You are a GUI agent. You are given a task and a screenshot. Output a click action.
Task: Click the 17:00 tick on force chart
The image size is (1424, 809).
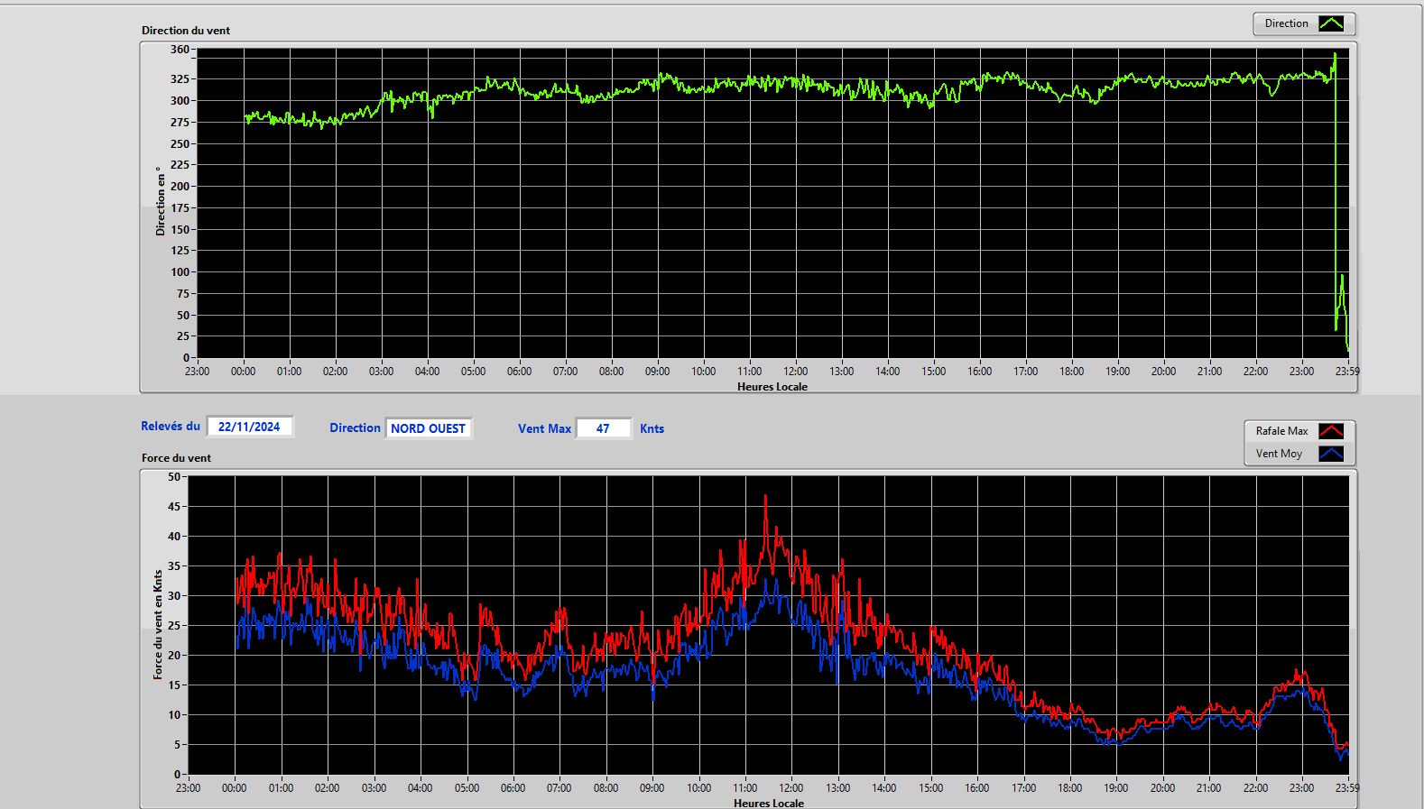pyautogui.click(x=1023, y=787)
